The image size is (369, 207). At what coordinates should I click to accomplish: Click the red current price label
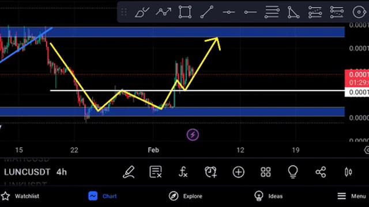(357, 78)
